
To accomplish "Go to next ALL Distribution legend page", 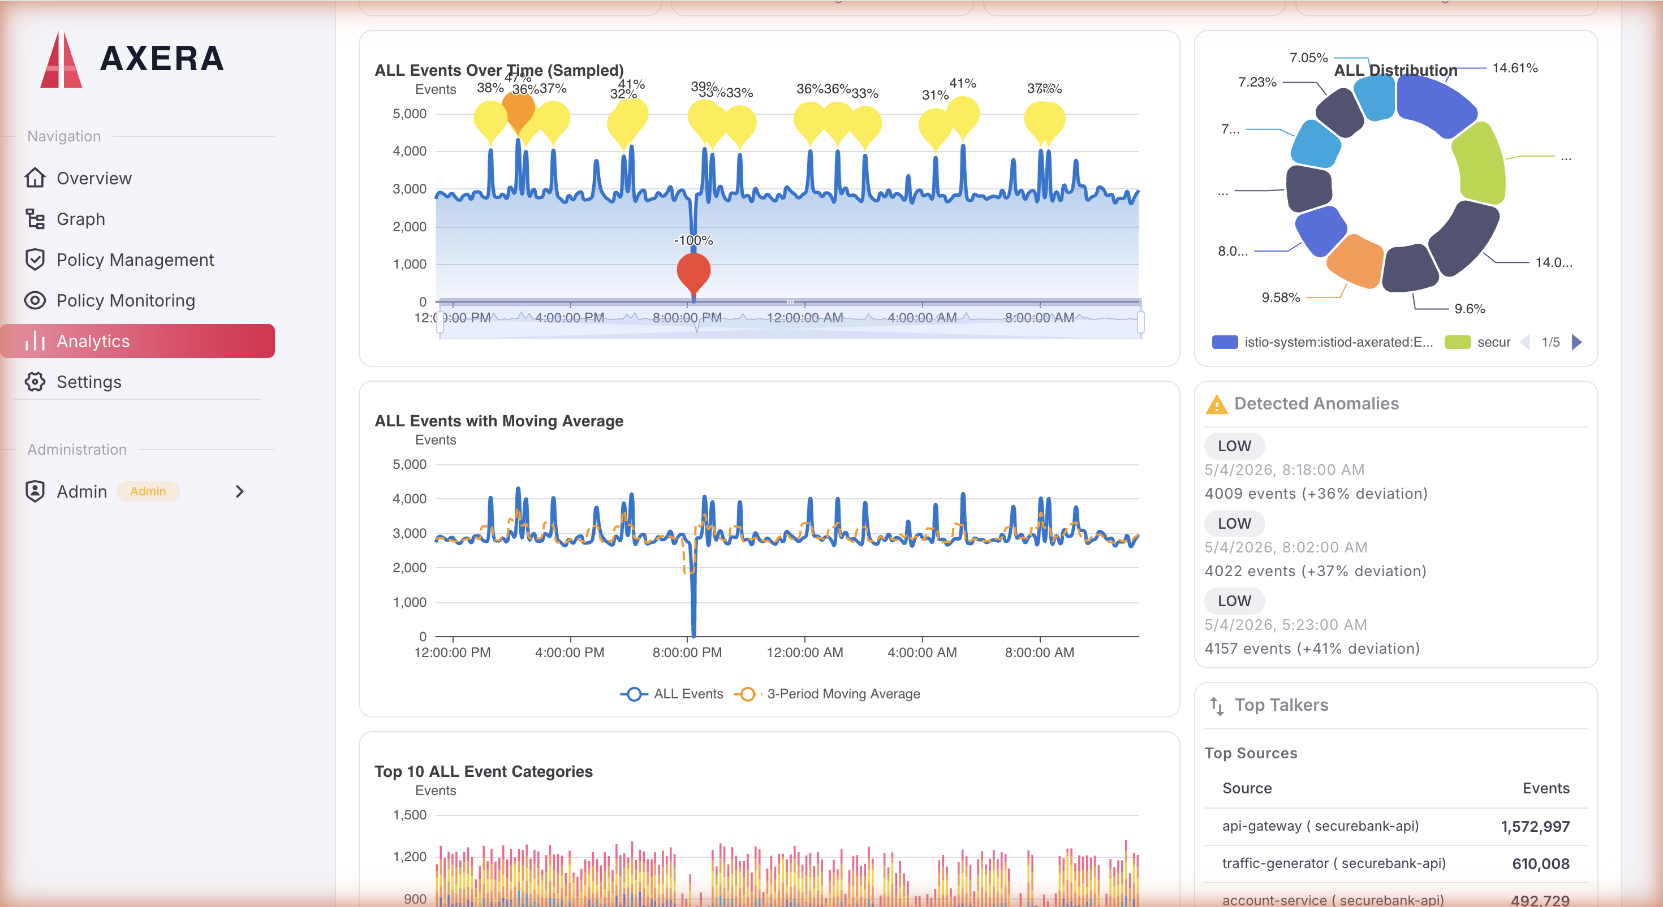I will click(1576, 342).
